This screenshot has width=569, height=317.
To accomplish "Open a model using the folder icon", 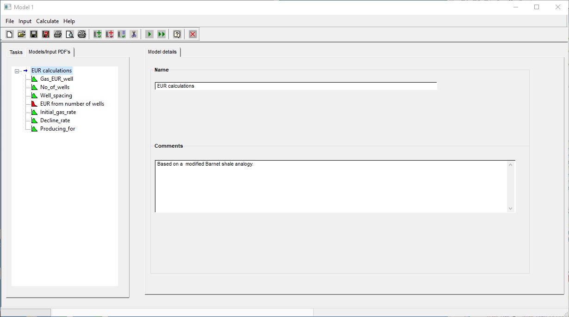I will coord(21,34).
